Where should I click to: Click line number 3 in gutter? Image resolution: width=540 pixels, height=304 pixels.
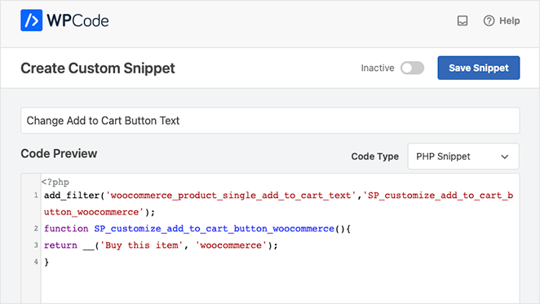coord(36,245)
